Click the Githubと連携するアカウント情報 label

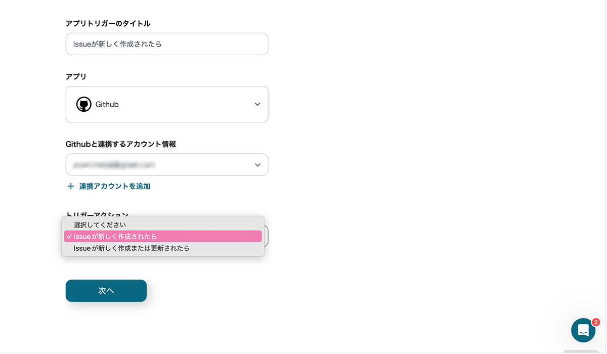(121, 144)
